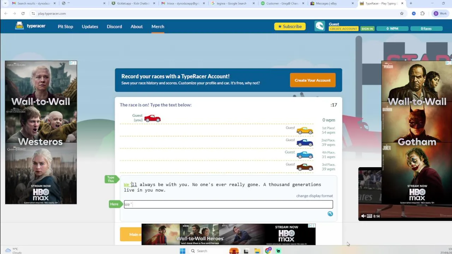This screenshot has height=254, width=452.
Task: Open the Pit Stop menu item
Action: tap(65, 26)
